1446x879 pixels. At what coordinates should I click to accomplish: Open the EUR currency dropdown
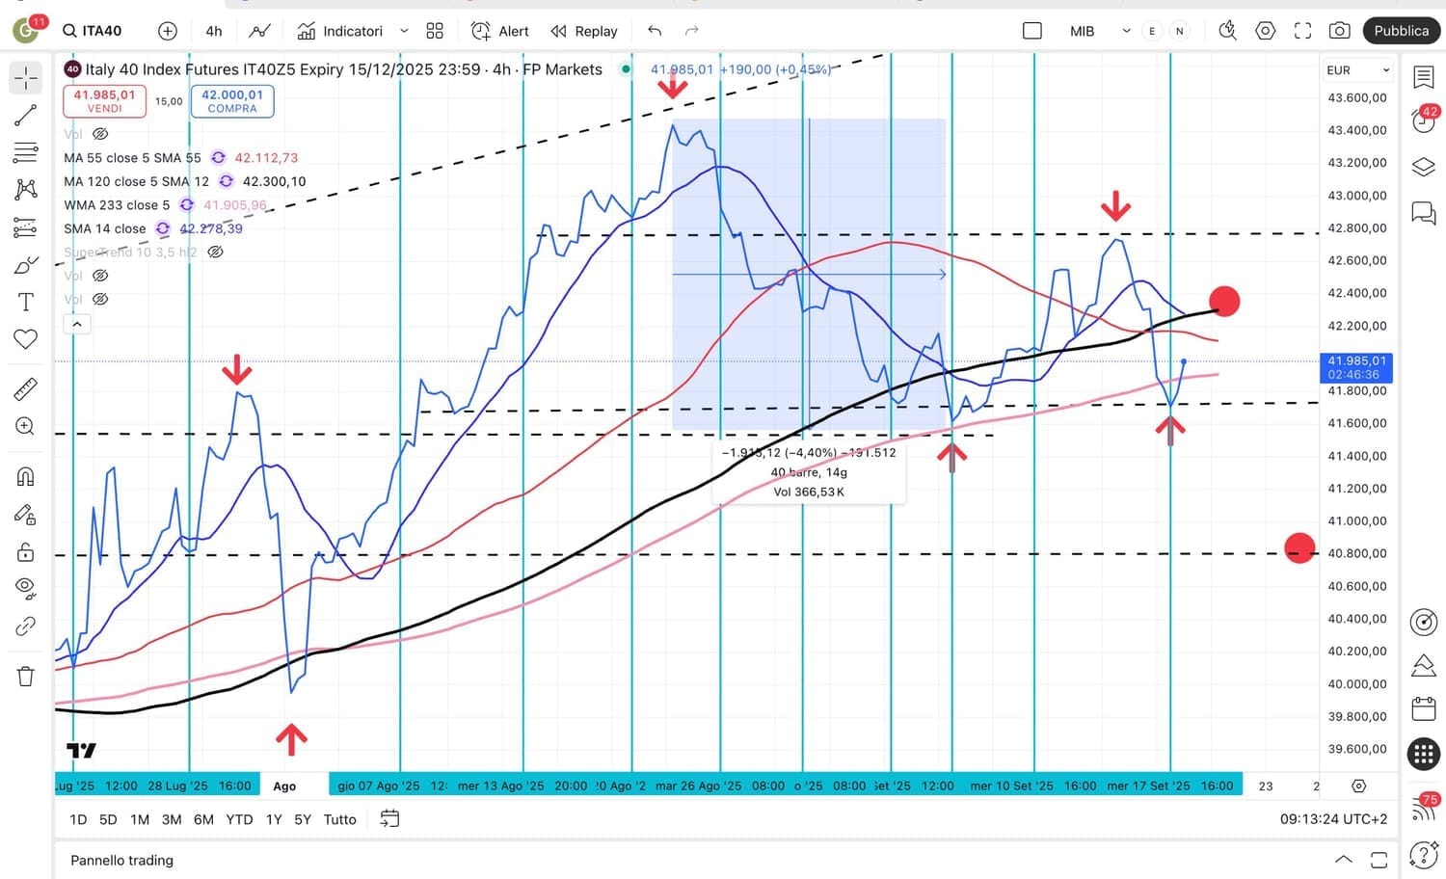1358,69
